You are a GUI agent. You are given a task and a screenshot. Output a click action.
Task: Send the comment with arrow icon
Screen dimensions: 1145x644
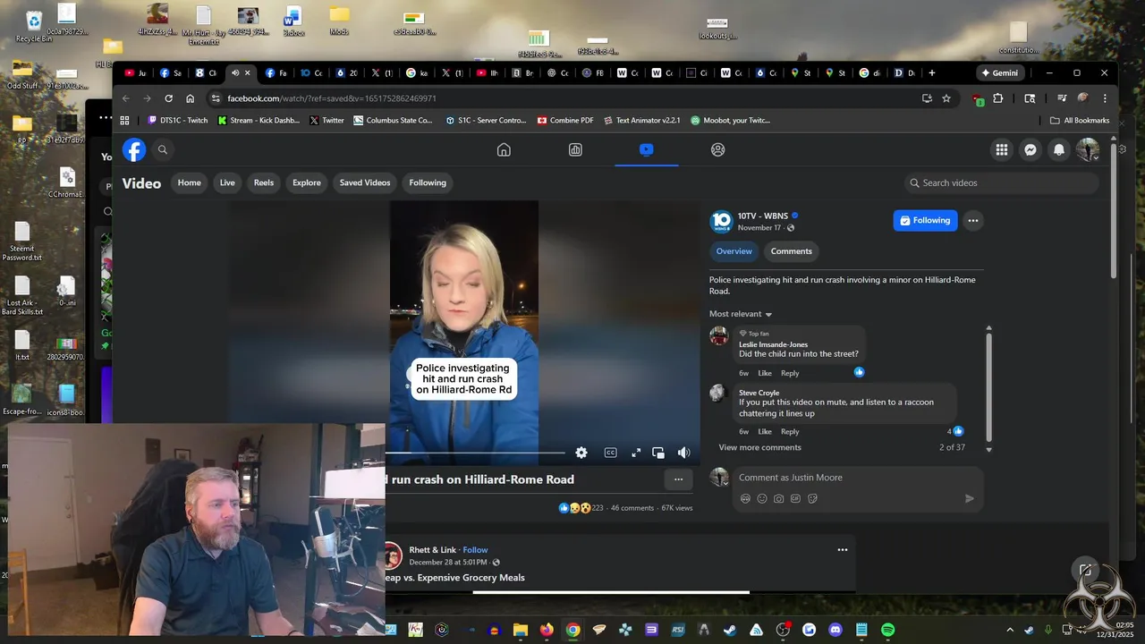tap(969, 498)
